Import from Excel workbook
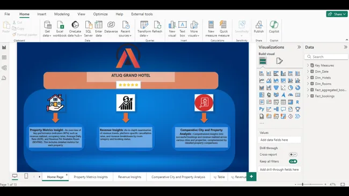 60,29
